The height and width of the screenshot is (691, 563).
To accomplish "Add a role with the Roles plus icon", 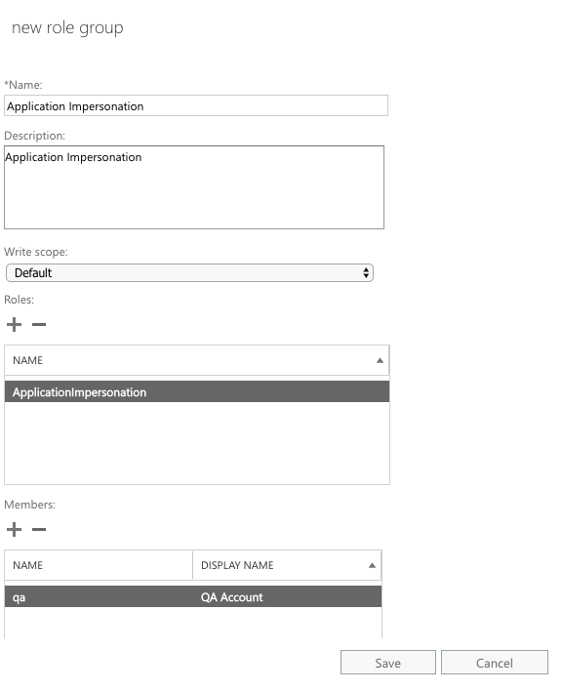I will [14, 324].
